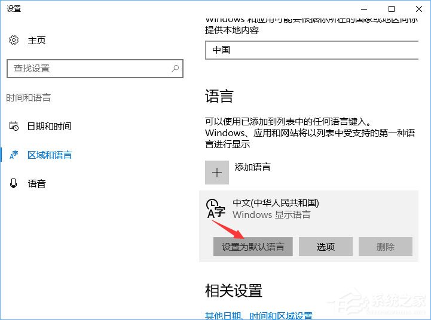Click the 日期和时间 calendar icon

click(14, 126)
